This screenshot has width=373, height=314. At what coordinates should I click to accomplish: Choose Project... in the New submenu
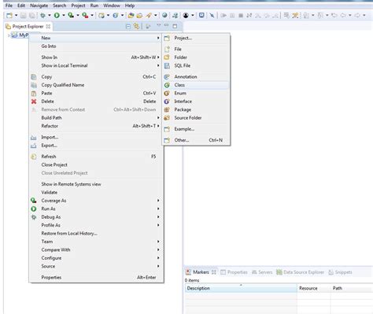[x=196, y=39]
